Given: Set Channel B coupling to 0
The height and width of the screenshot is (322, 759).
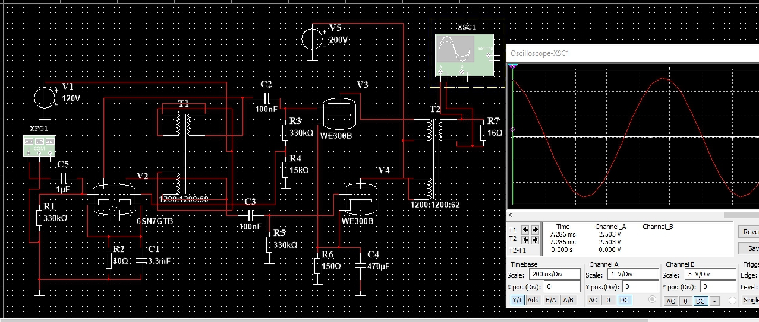Looking at the screenshot, I should 685,301.
